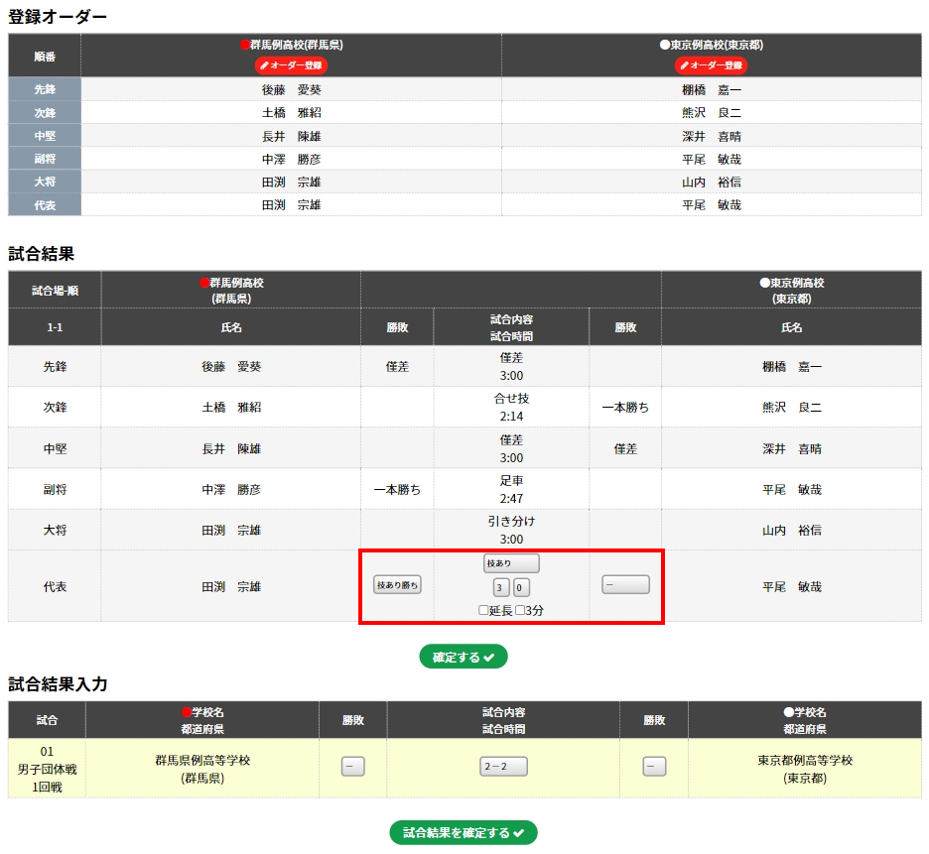Tick the 3分 checkbox
The image size is (929, 854).
(x=520, y=610)
